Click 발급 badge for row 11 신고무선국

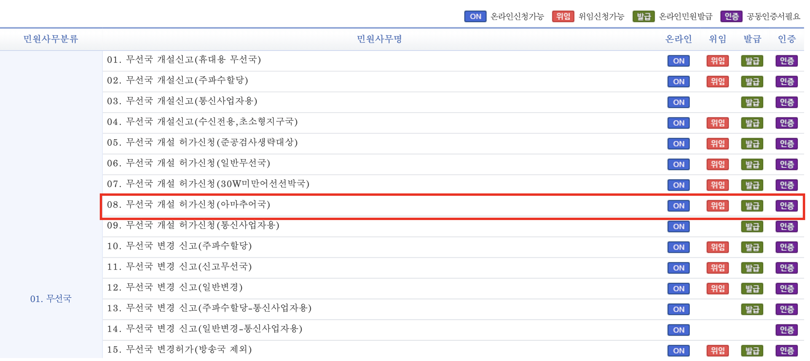(752, 268)
